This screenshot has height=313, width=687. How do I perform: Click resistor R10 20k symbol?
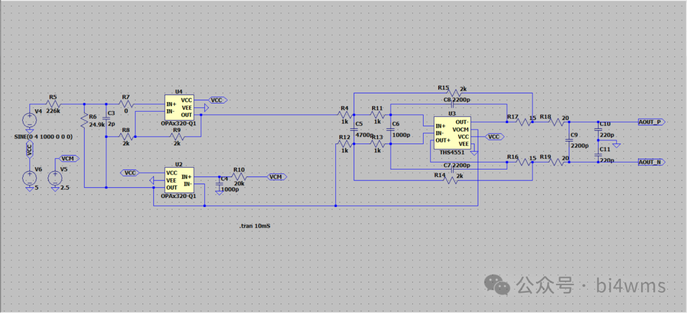click(x=239, y=177)
